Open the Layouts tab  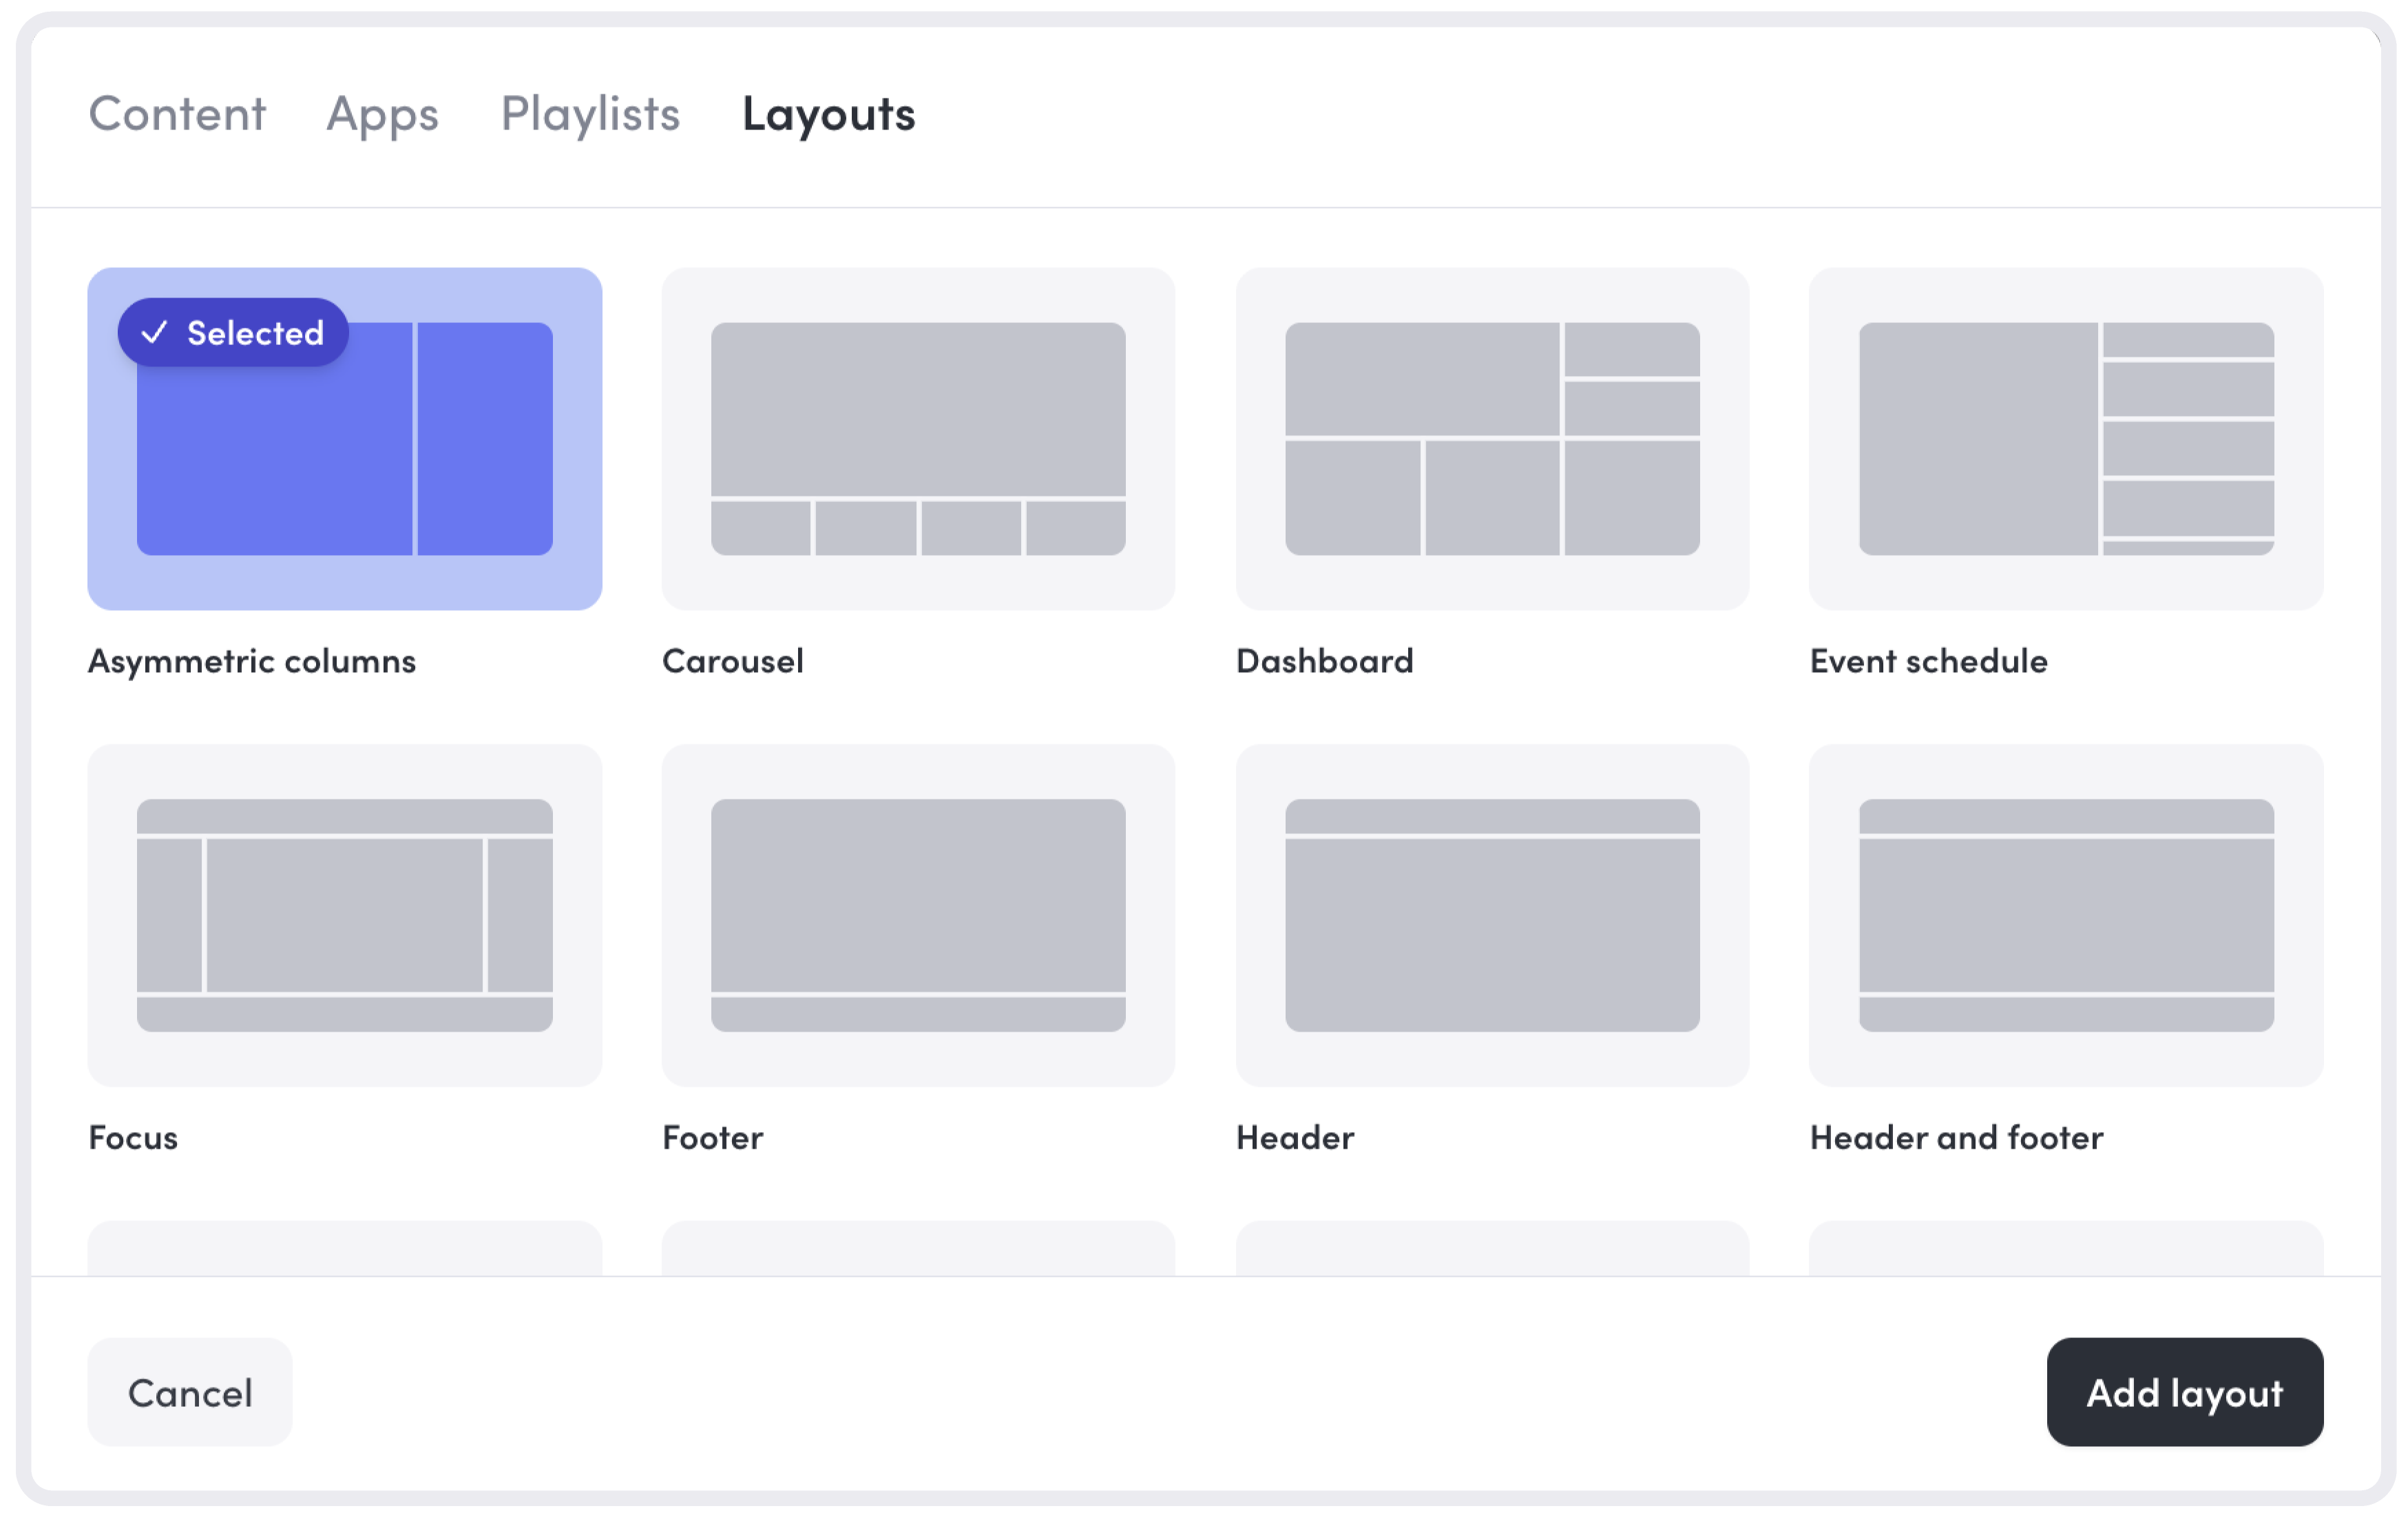pyautogui.click(x=826, y=114)
